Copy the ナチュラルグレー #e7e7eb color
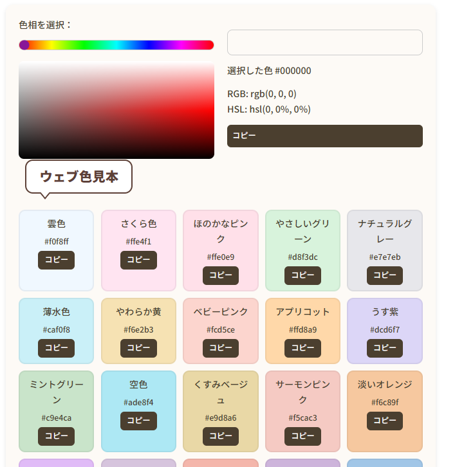Screen dimensions: 455x467 point(384,276)
